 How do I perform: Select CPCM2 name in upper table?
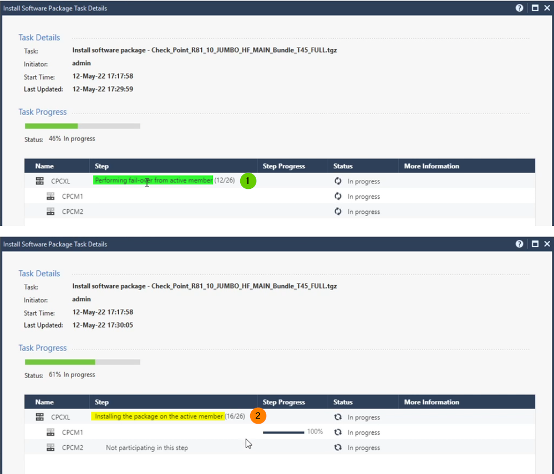coord(73,212)
